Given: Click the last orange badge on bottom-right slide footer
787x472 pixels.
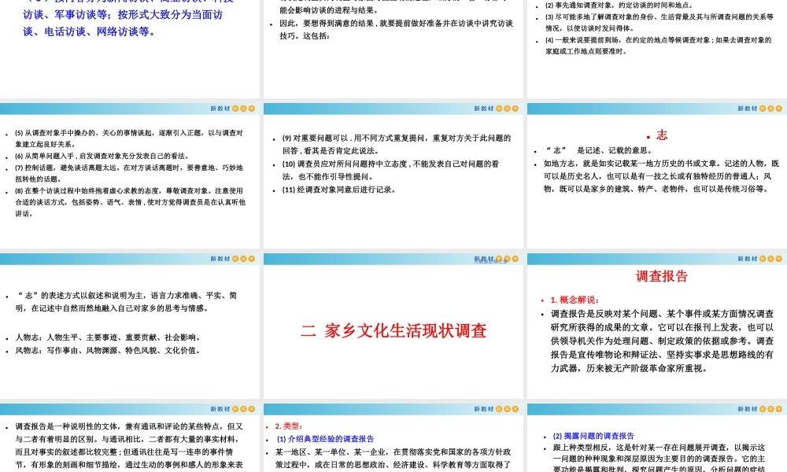Looking at the screenshot, I should pos(778,408).
